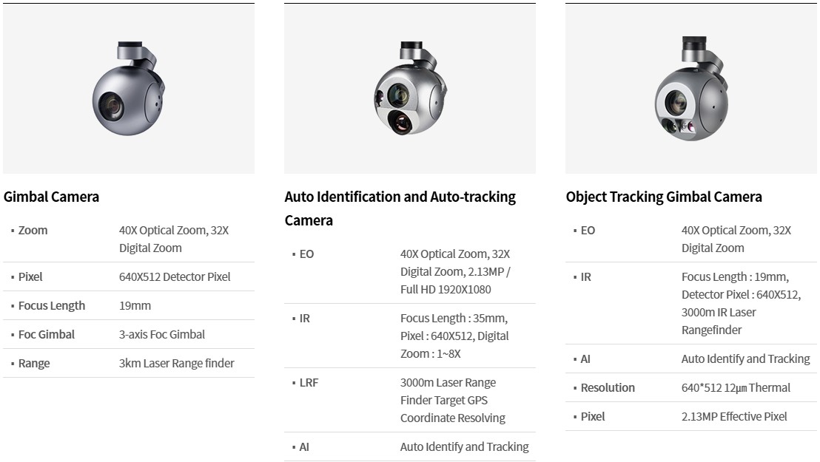Click the Object Tracking Gimbal Camera title
Image resolution: width=820 pixels, height=462 pixels.
[664, 197]
